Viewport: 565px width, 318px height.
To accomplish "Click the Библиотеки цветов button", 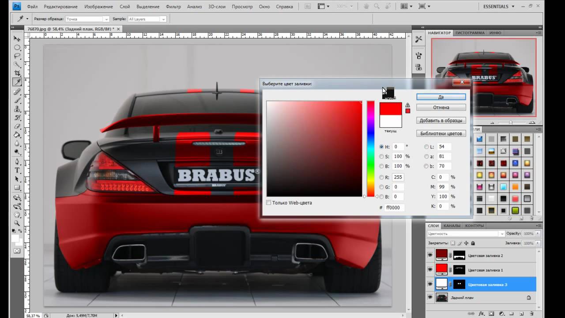I will pyautogui.click(x=441, y=133).
